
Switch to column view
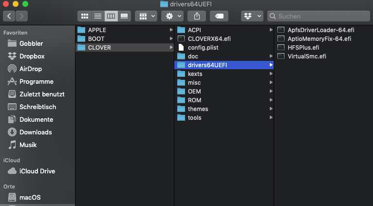[111, 16]
